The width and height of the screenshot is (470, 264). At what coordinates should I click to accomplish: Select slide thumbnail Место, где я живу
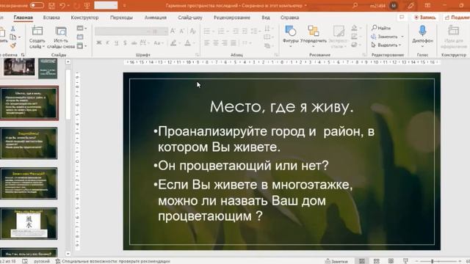29,103
